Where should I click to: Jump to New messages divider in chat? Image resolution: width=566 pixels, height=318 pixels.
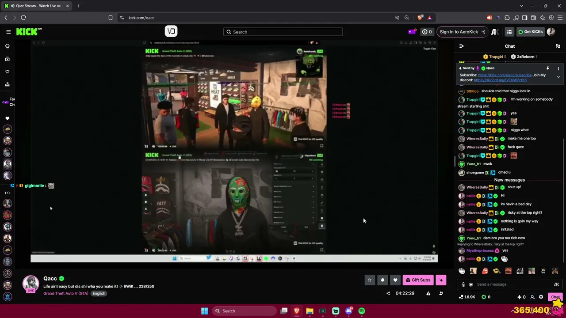coord(509,180)
